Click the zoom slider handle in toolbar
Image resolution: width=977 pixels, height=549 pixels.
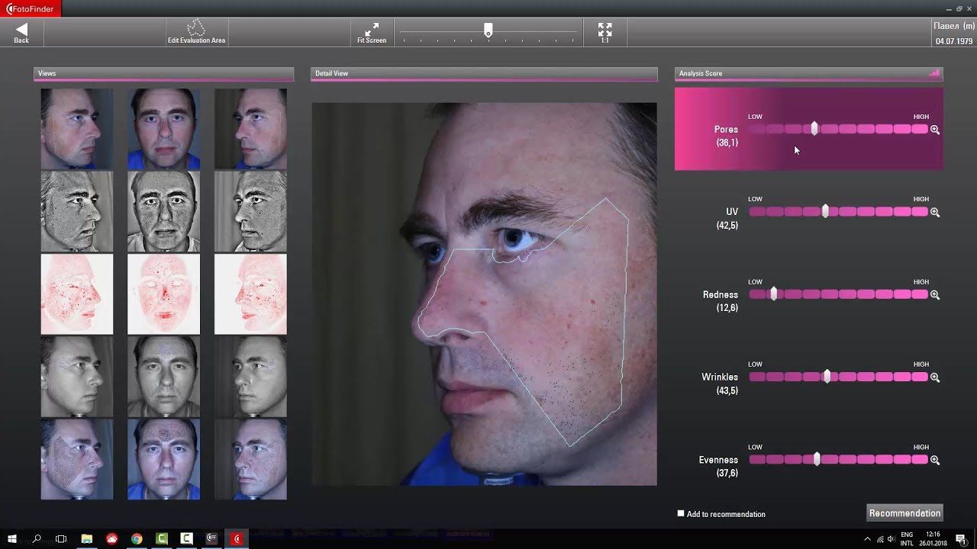click(x=488, y=30)
